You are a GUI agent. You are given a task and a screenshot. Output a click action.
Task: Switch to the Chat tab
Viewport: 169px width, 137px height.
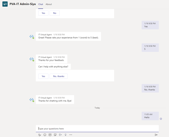41,4
